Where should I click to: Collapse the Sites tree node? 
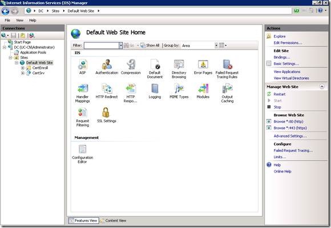(10, 58)
